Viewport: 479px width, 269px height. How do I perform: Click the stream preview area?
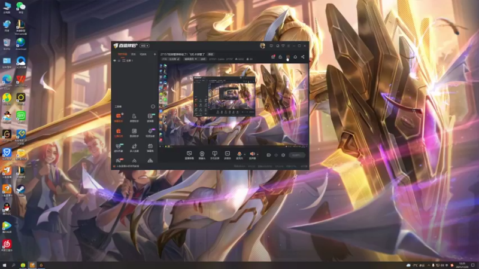point(234,106)
